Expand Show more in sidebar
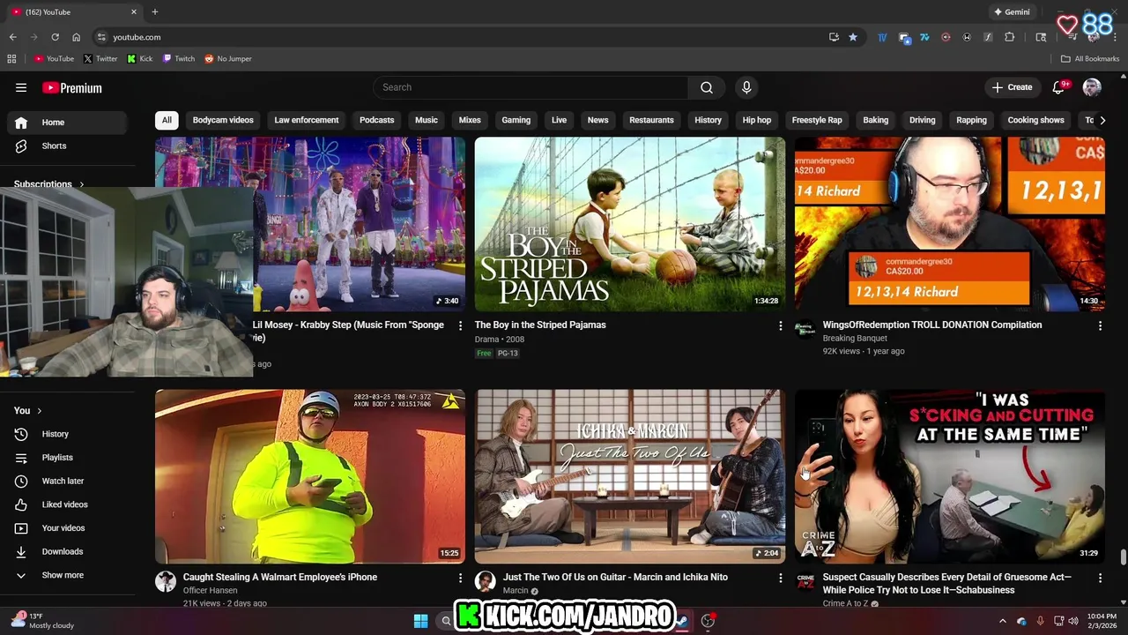The width and height of the screenshot is (1128, 635). [x=67, y=575]
